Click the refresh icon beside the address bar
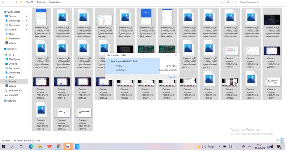 tap(228, 2)
